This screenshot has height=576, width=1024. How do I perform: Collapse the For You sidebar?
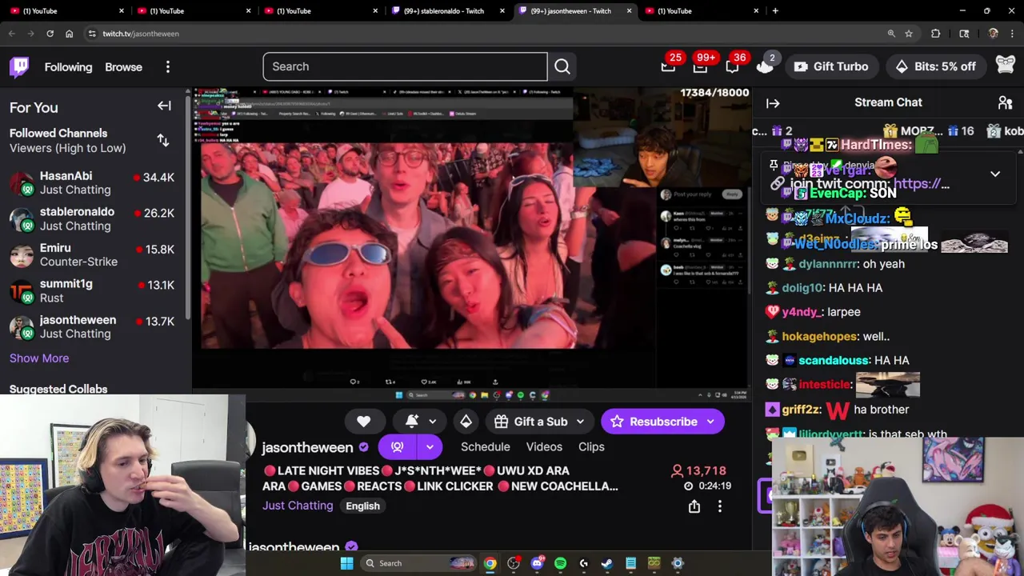164,106
